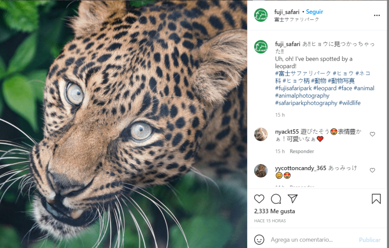Open emoji picker smiley icon

tap(259, 240)
